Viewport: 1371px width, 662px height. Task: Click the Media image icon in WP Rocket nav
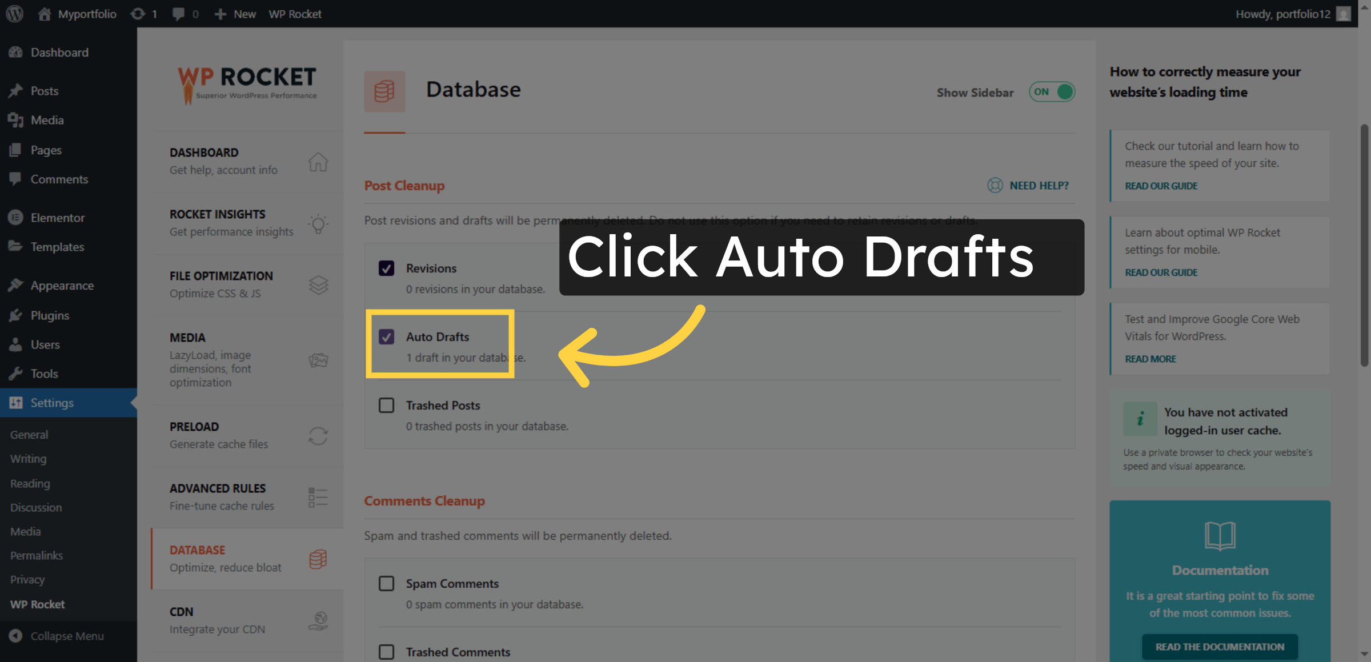[x=318, y=360]
